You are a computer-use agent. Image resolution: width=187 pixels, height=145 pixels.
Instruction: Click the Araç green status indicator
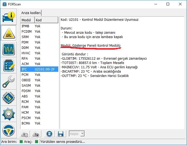37,142
